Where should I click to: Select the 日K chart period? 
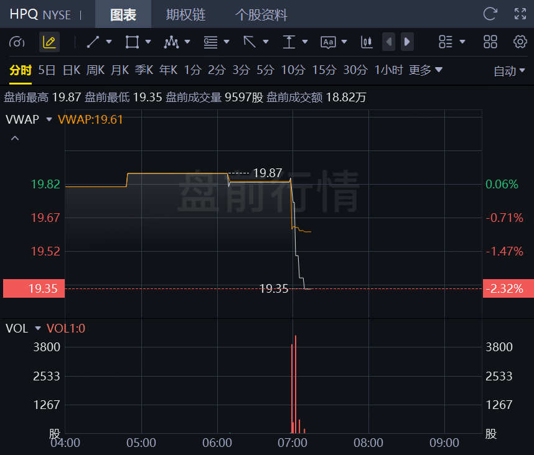tap(72, 70)
